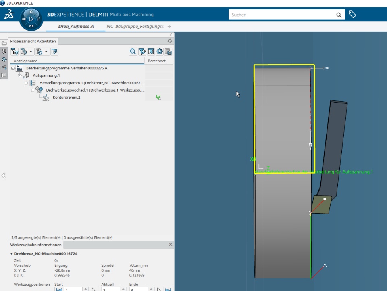
Task: Collapse the Drehwerkzeugwechsel.1 node
Action: [x=33, y=90]
